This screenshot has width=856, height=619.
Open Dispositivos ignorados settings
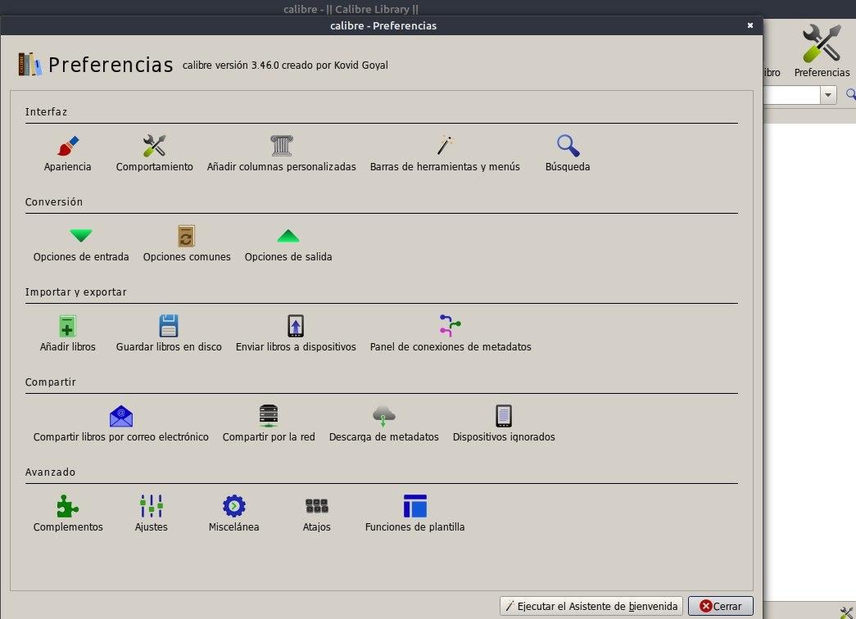coord(504,423)
